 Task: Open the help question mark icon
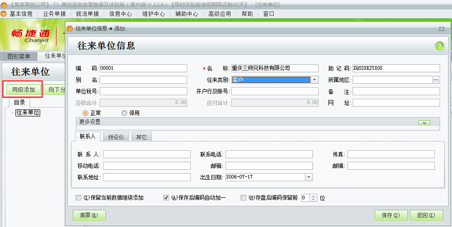point(439,46)
